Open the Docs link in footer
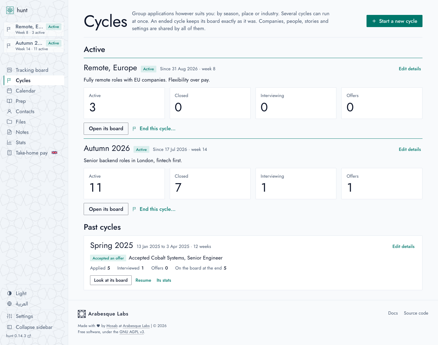 pyautogui.click(x=393, y=313)
